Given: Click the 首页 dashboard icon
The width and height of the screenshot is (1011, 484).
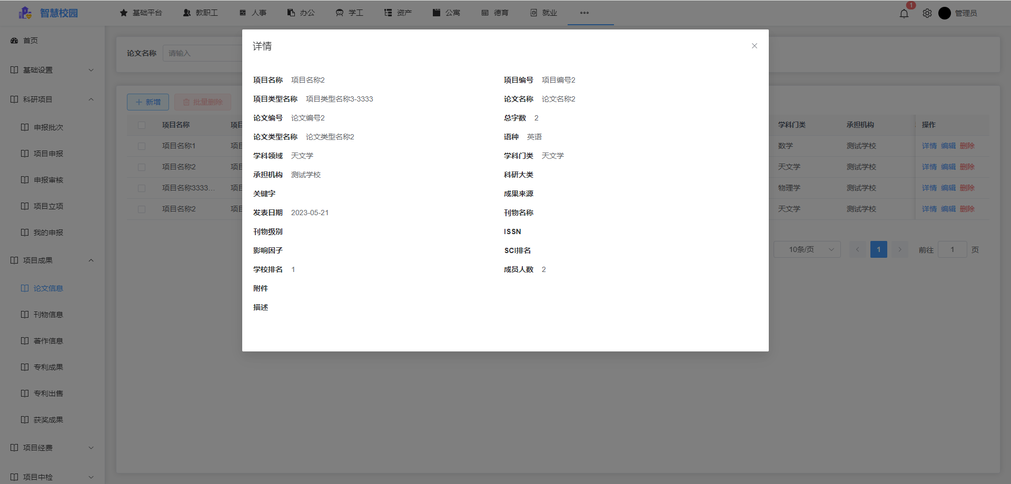Looking at the screenshot, I should (13, 40).
